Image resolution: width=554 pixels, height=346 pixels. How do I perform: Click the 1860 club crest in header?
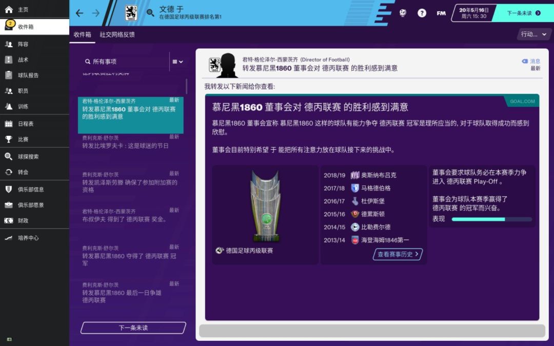click(x=131, y=13)
